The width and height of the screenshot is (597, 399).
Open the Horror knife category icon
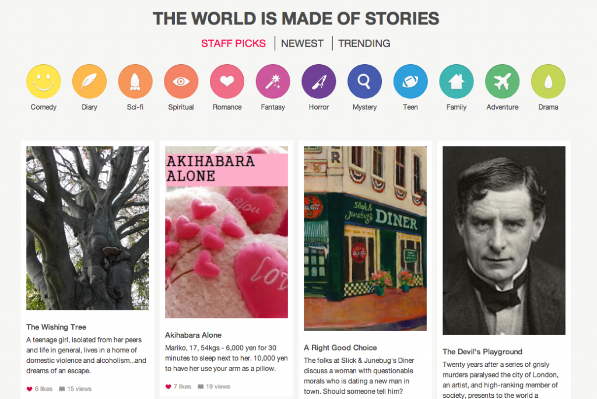(x=319, y=82)
